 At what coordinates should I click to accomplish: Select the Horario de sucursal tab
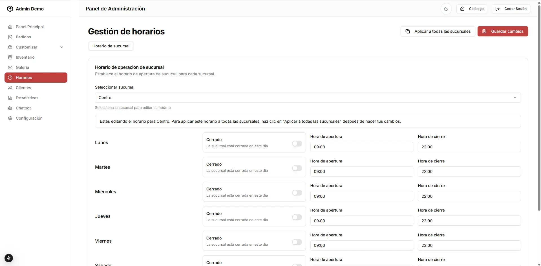pos(111,46)
